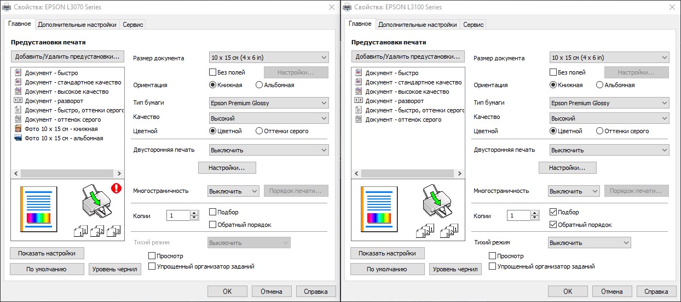Select 'Фото 10 x 15 см - книжная' preset

click(55, 129)
